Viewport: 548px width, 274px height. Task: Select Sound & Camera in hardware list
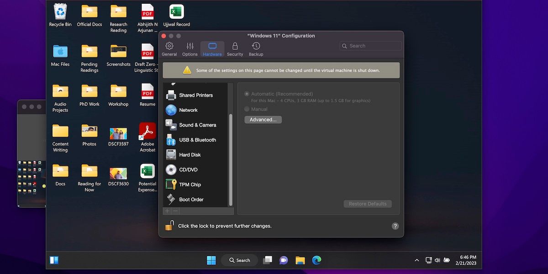click(196, 125)
